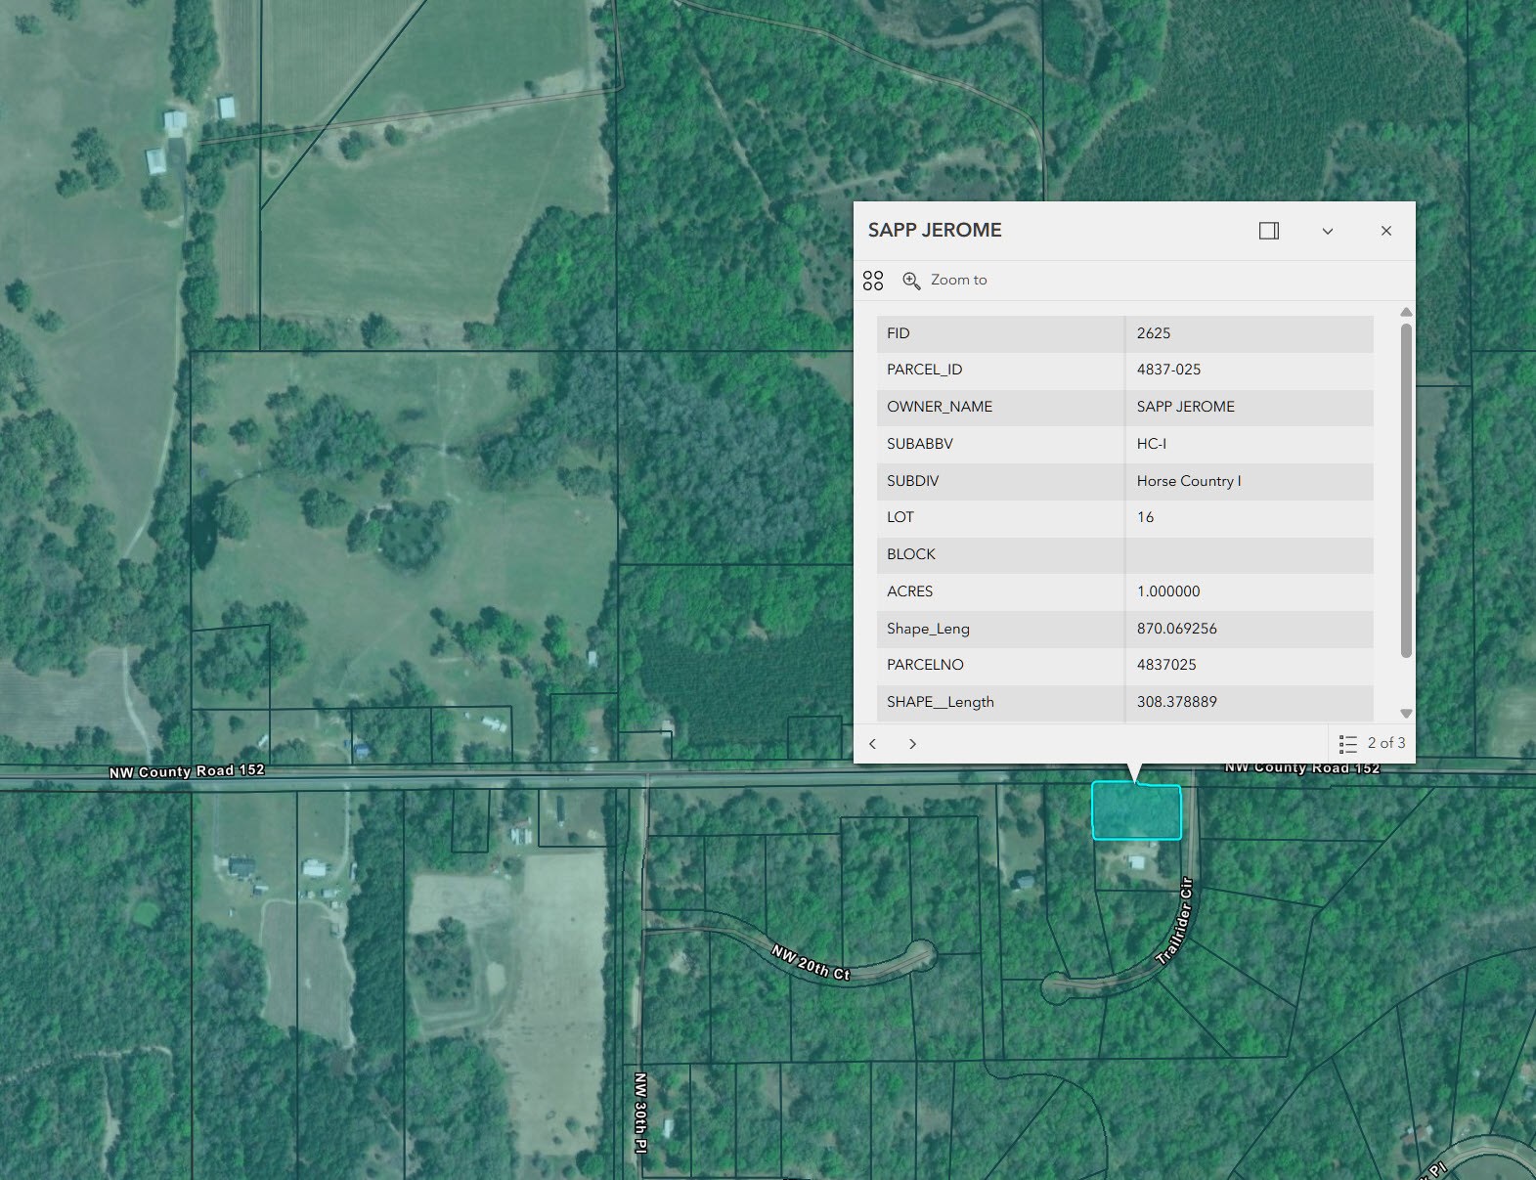The width and height of the screenshot is (1536, 1180).
Task: Select the highlighted cyan parcel on map
Action: (1136, 811)
